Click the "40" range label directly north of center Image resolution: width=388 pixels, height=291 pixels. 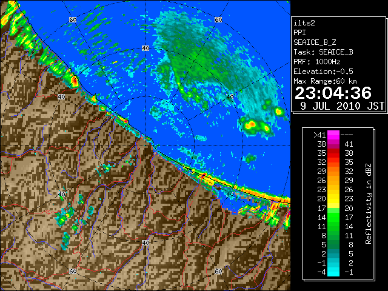click(145, 48)
